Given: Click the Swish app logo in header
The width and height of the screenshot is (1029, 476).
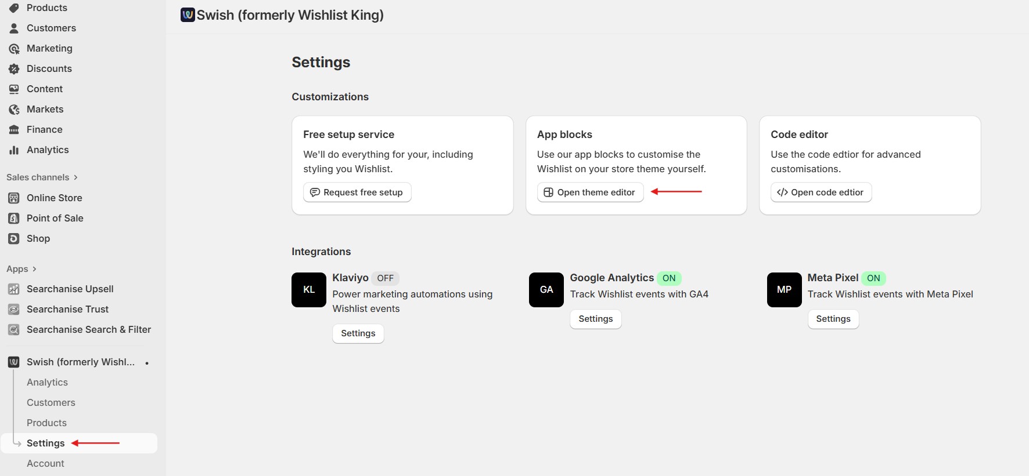Looking at the screenshot, I should [x=188, y=14].
